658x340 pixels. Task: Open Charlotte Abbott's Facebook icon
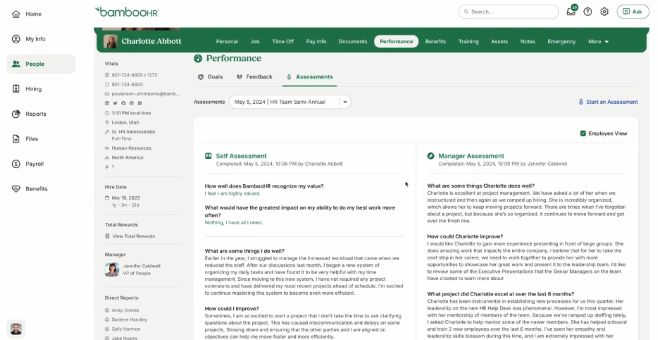point(123,103)
